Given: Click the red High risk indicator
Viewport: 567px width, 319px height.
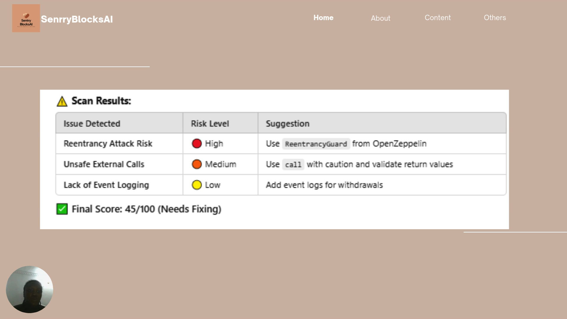Looking at the screenshot, I should pos(197,144).
